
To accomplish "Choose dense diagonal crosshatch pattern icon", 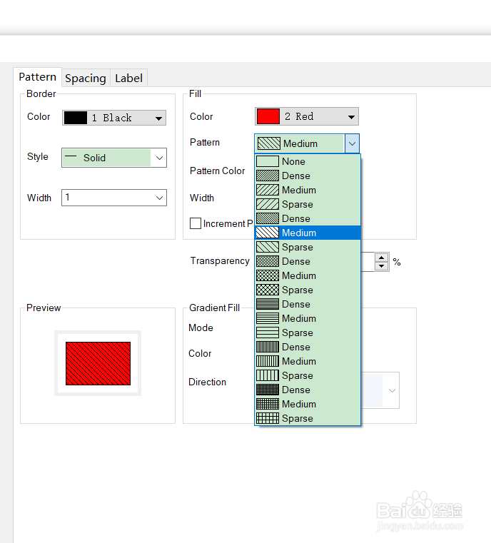I will coord(268,261).
